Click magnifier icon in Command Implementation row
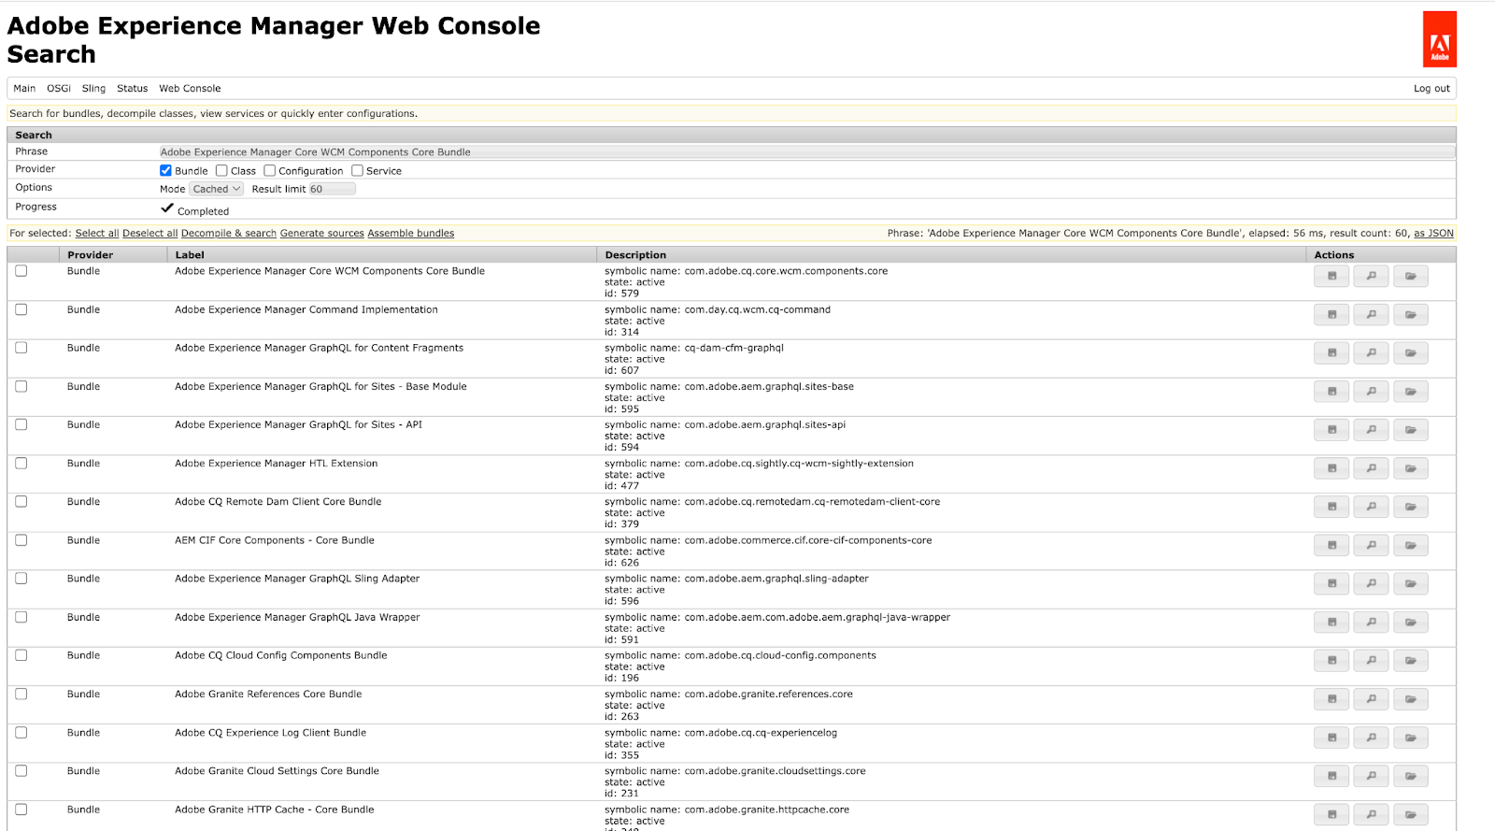The height and width of the screenshot is (831, 1495). click(x=1371, y=315)
